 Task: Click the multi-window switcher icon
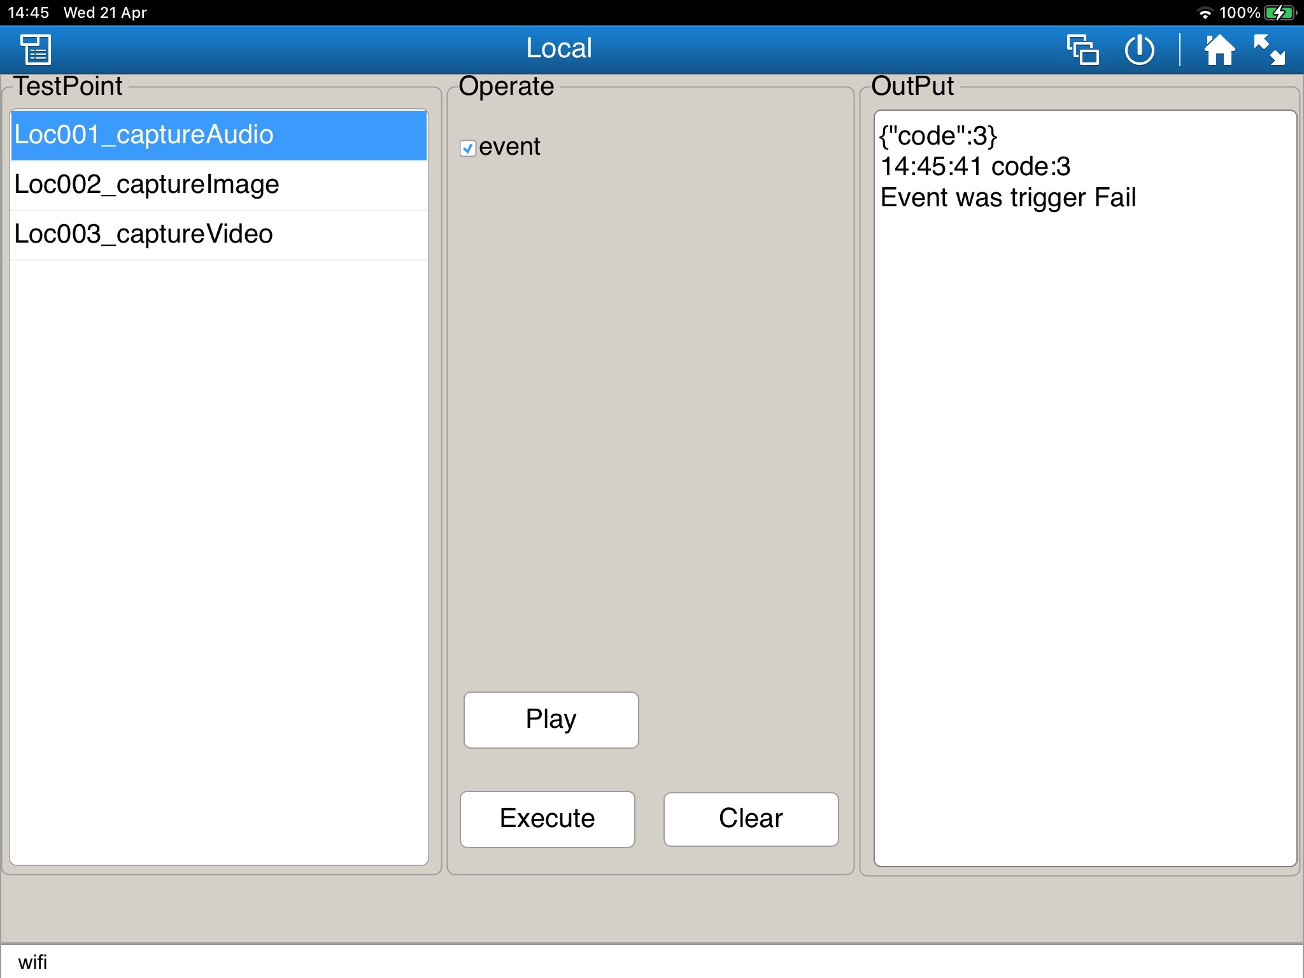click(x=1082, y=50)
